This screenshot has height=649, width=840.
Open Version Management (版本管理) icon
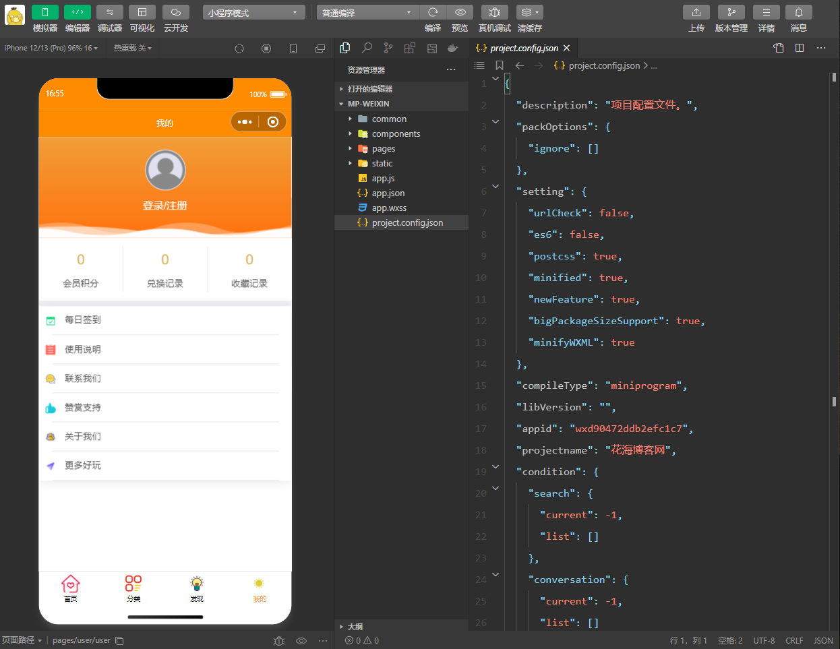tap(731, 13)
